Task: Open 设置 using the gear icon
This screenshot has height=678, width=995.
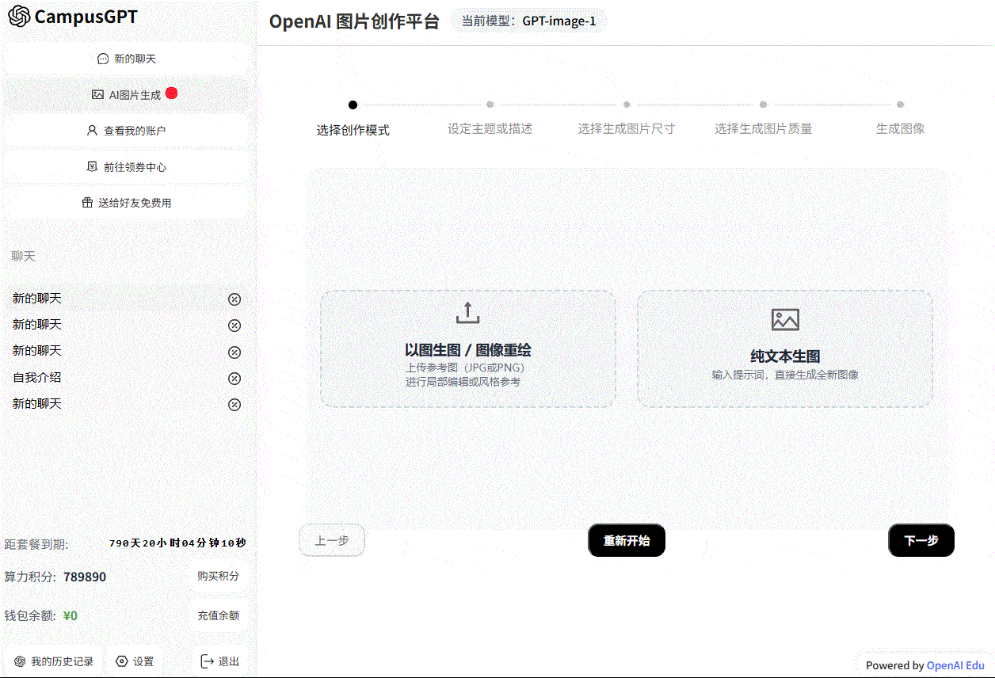Action: (x=120, y=661)
